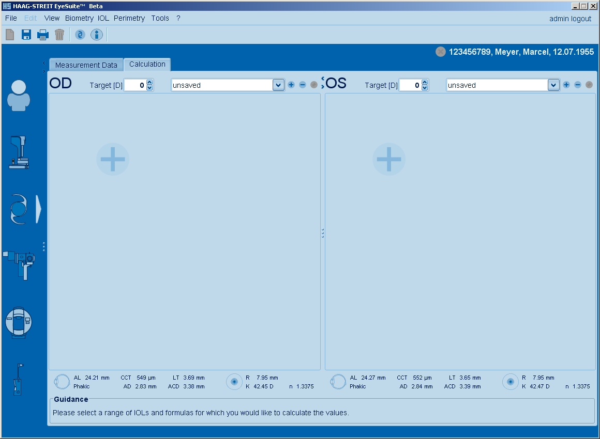Decrease the OS target diopter value
The image size is (600, 439).
point(425,88)
